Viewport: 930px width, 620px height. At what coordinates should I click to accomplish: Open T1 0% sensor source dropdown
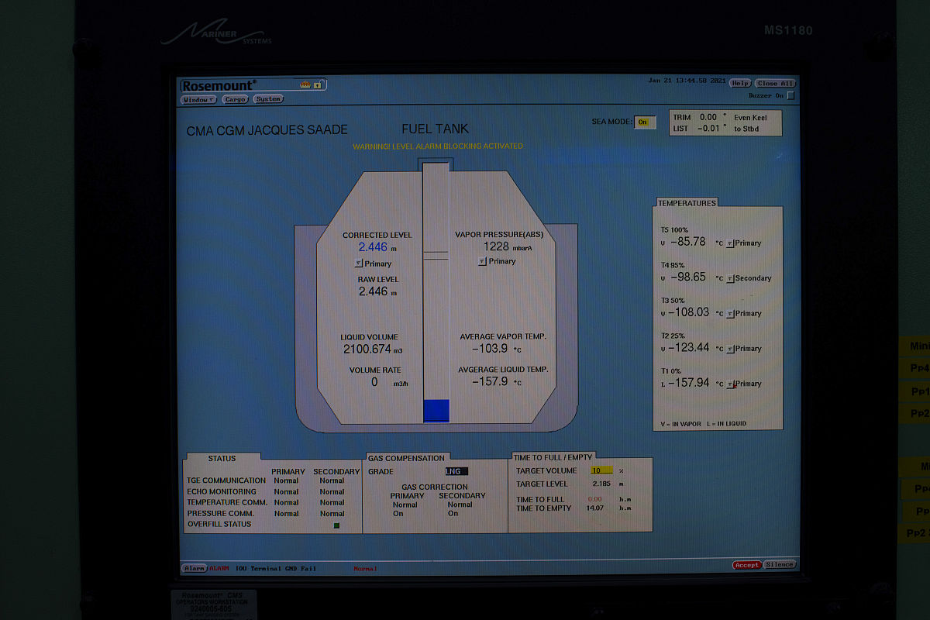tap(729, 384)
